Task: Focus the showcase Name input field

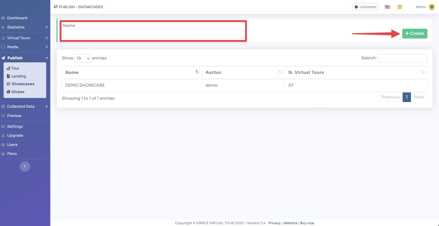Action: (152, 34)
